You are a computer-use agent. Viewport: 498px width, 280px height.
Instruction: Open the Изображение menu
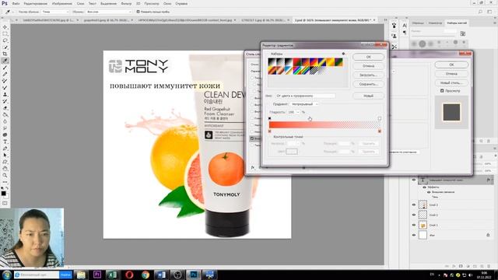point(62,3)
